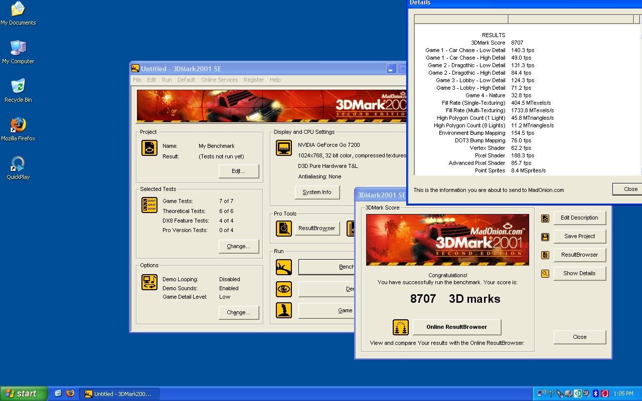642x401 pixels.
Task: Open the File menu
Action: [137, 80]
